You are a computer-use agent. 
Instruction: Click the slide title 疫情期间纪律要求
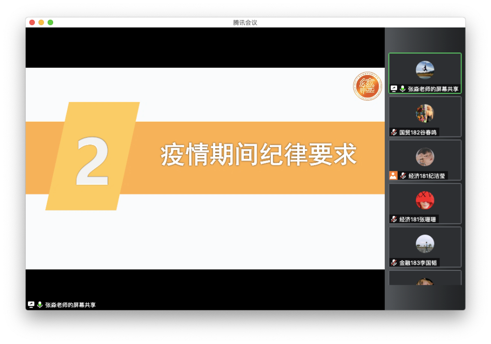pos(258,156)
